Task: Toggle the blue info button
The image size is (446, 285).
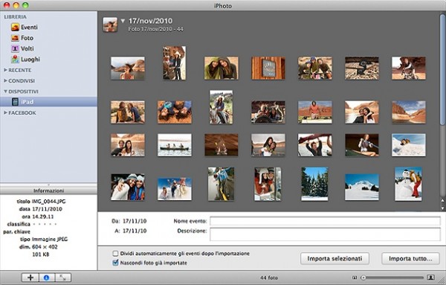Action: pos(47,278)
